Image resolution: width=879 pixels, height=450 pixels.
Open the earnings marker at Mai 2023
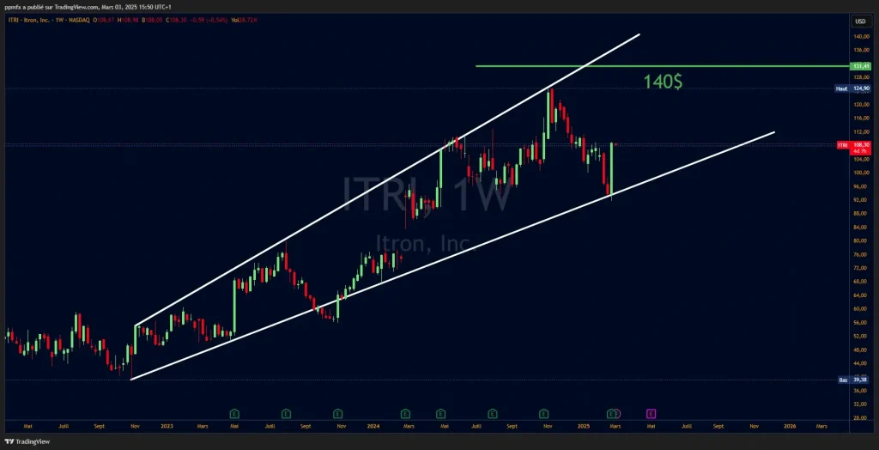click(234, 414)
